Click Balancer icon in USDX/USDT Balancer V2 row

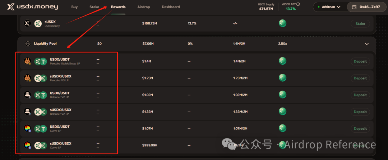point(27,95)
